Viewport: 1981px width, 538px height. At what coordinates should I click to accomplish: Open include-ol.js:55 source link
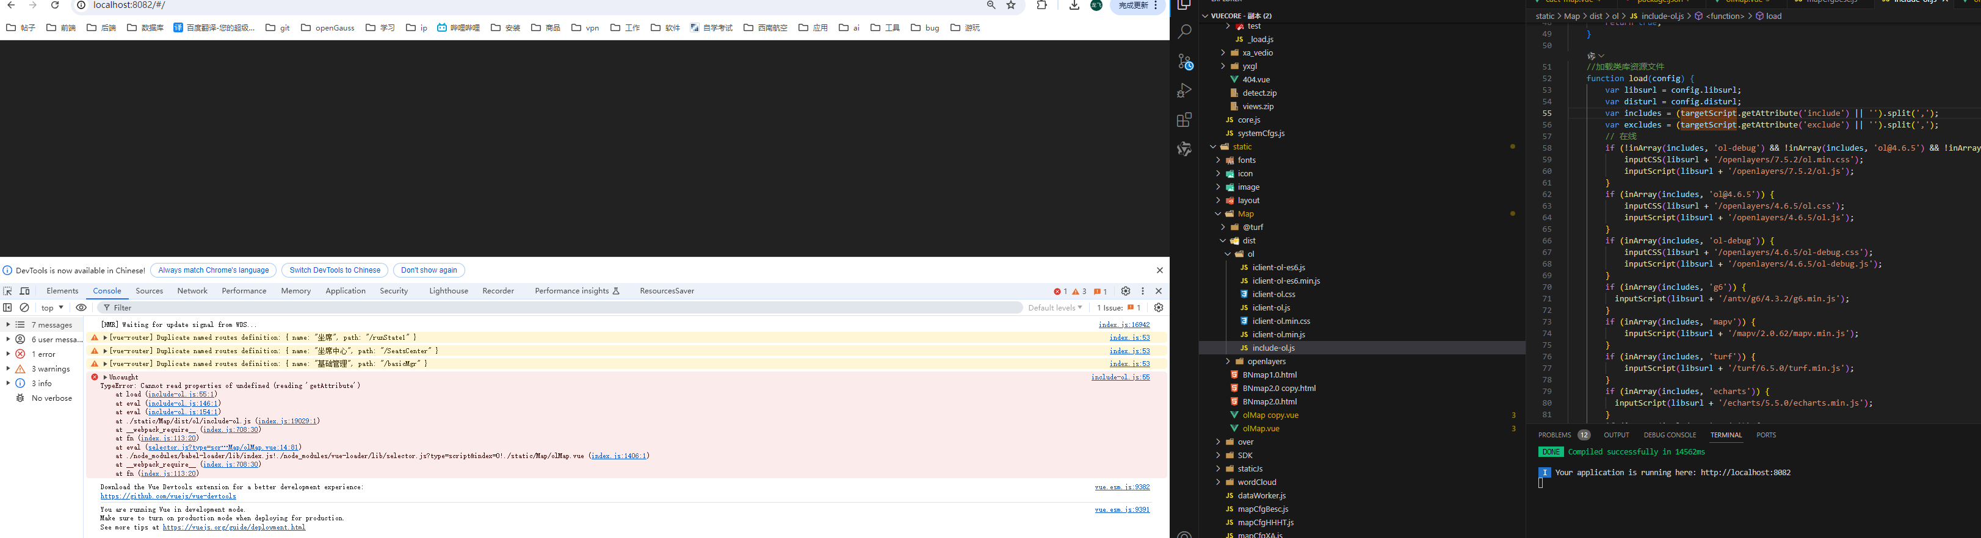(x=1120, y=378)
